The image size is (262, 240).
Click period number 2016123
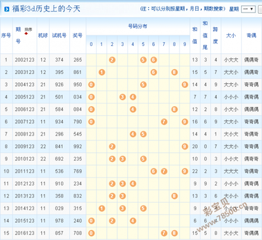tap(25, 233)
